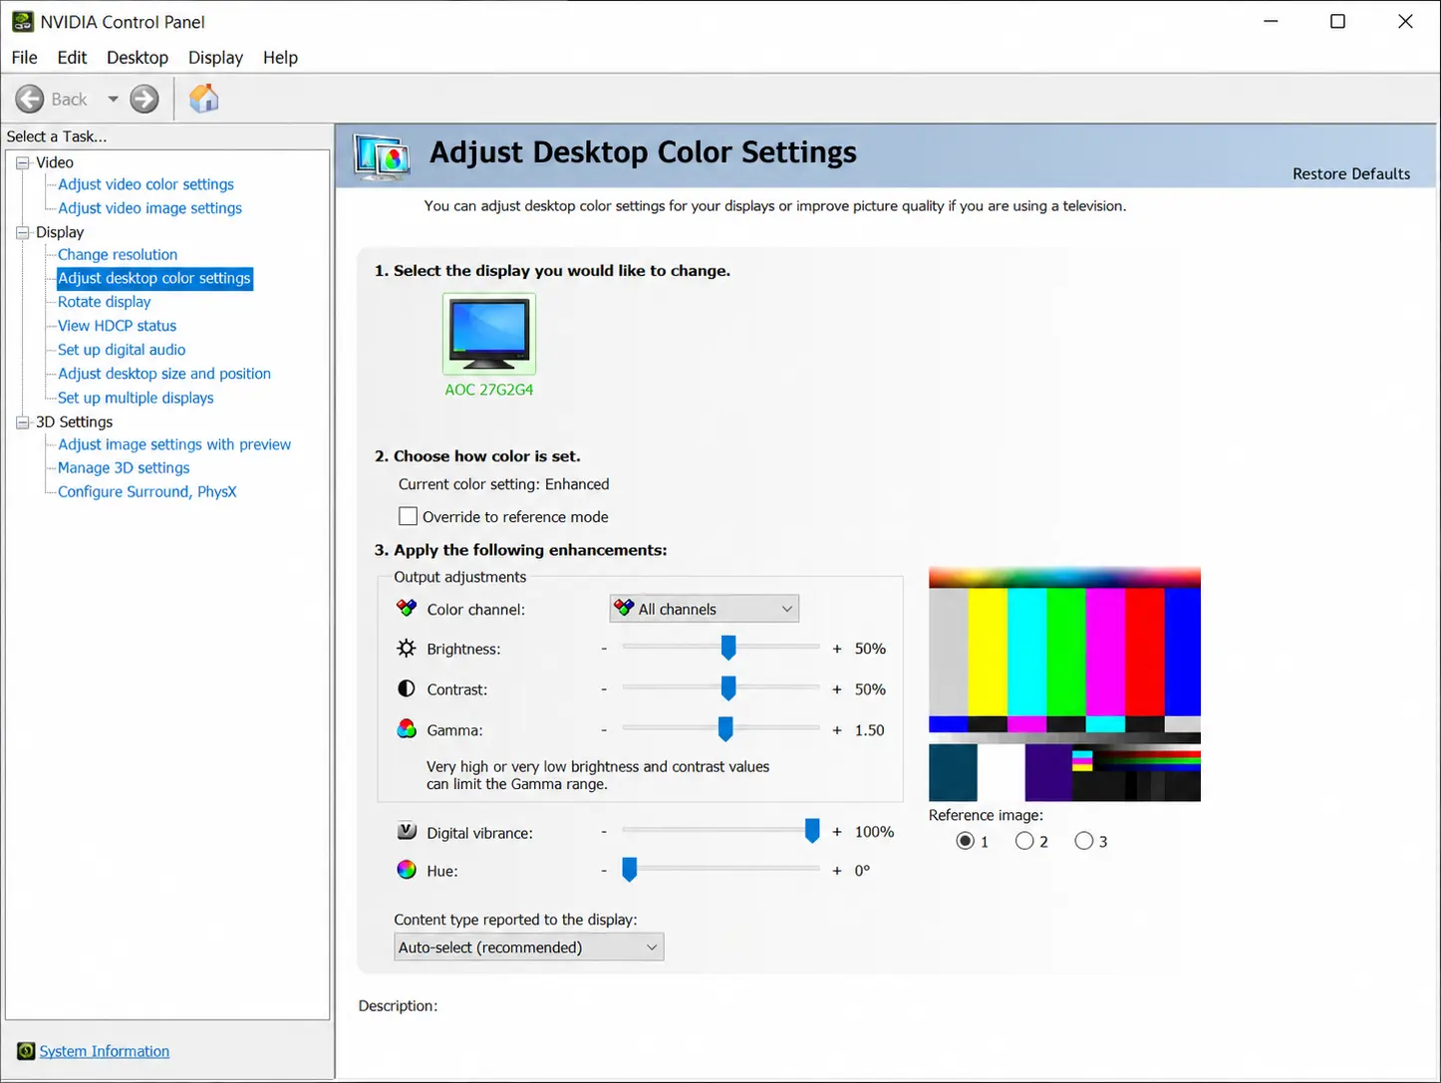The image size is (1441, 1083).
Task: Open Set up multiple displays task
Action: [x=136, y=398]
